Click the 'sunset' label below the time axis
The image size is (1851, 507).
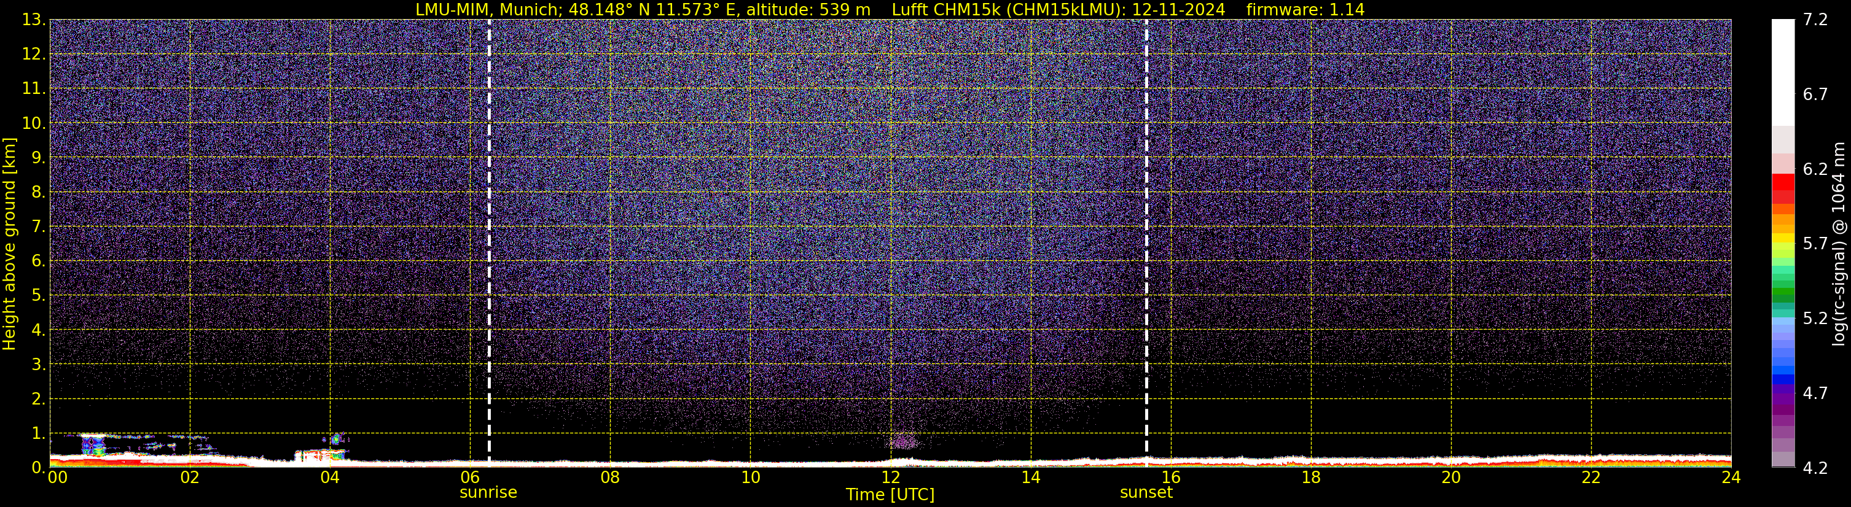tap(1146, 493)
